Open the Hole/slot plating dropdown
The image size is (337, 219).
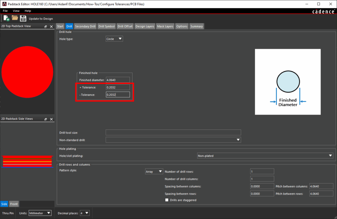pyautogui.click(x=265, y=156)
